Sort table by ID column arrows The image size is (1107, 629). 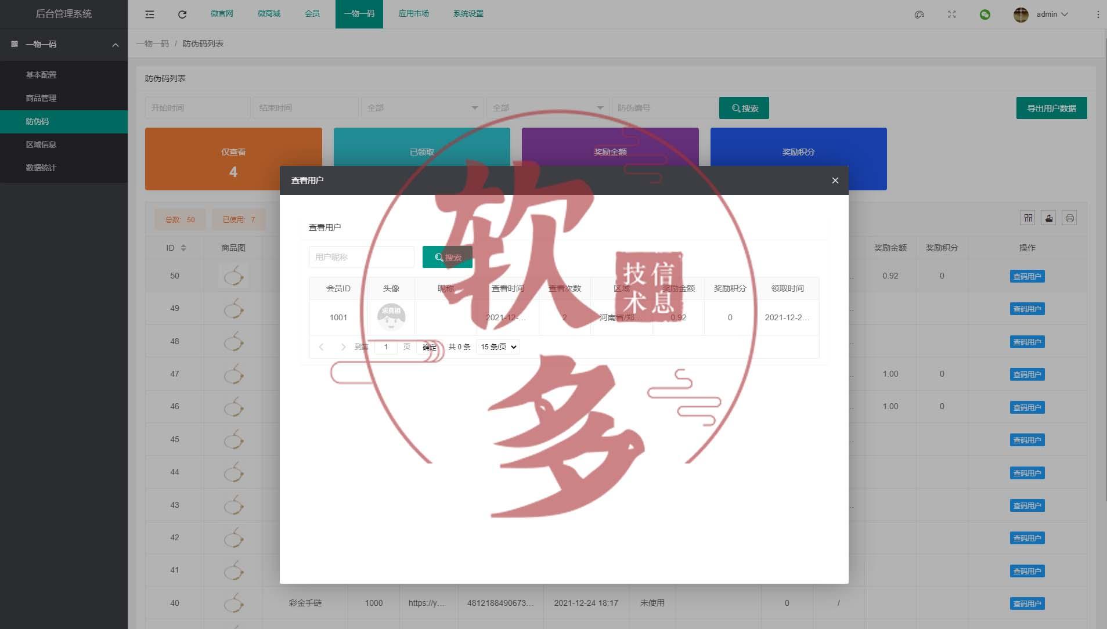coord(183,247)
